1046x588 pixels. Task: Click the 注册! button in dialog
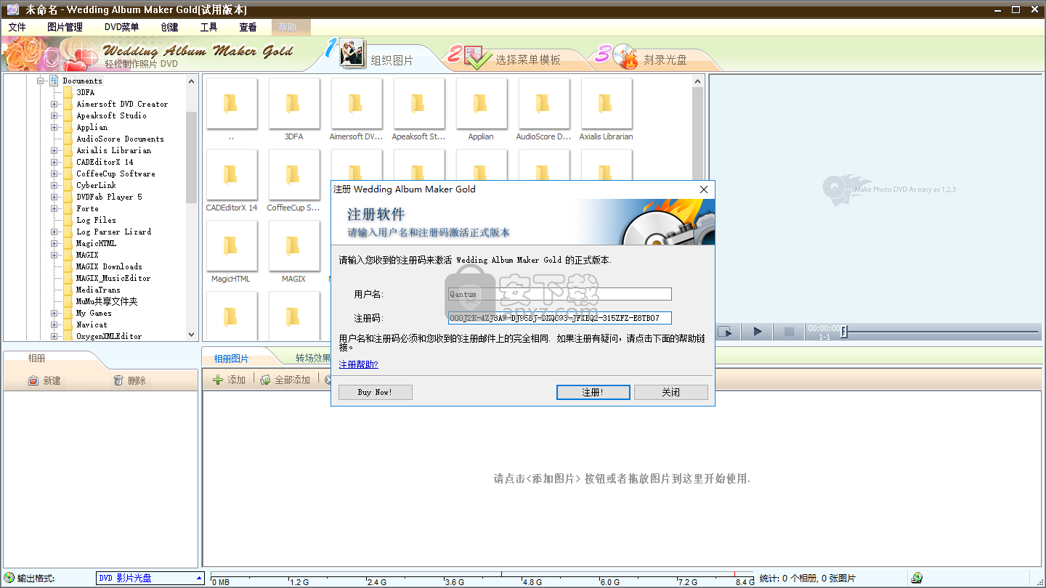593,392
